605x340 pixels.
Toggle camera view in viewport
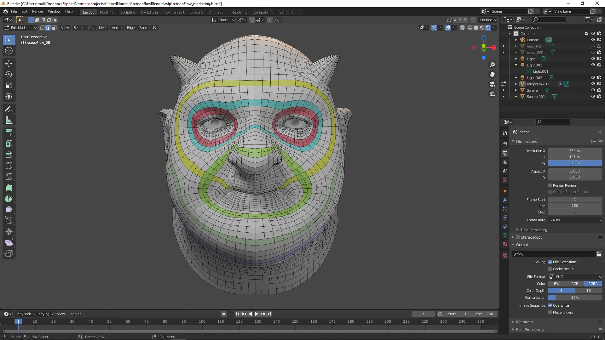(492, 84)
